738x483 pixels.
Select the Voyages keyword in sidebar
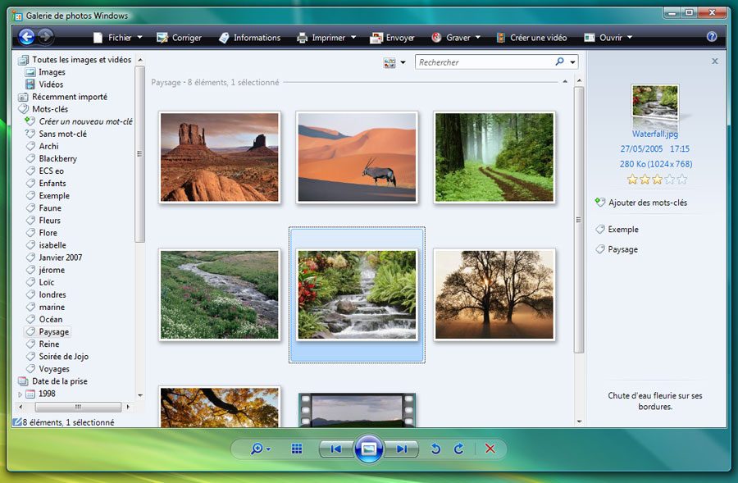(x=54, y=369)
